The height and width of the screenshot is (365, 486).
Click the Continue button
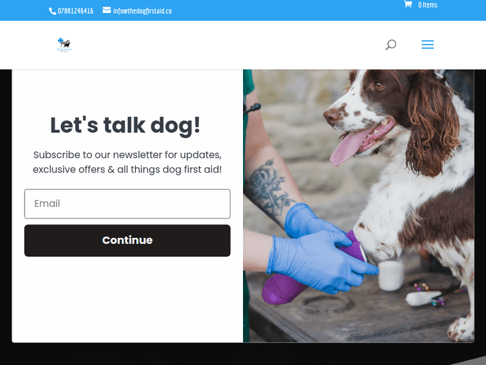(128, 241)
